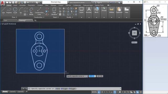
Task: Expand the Draw panel dropdown
Action: [x=14, y=17]
